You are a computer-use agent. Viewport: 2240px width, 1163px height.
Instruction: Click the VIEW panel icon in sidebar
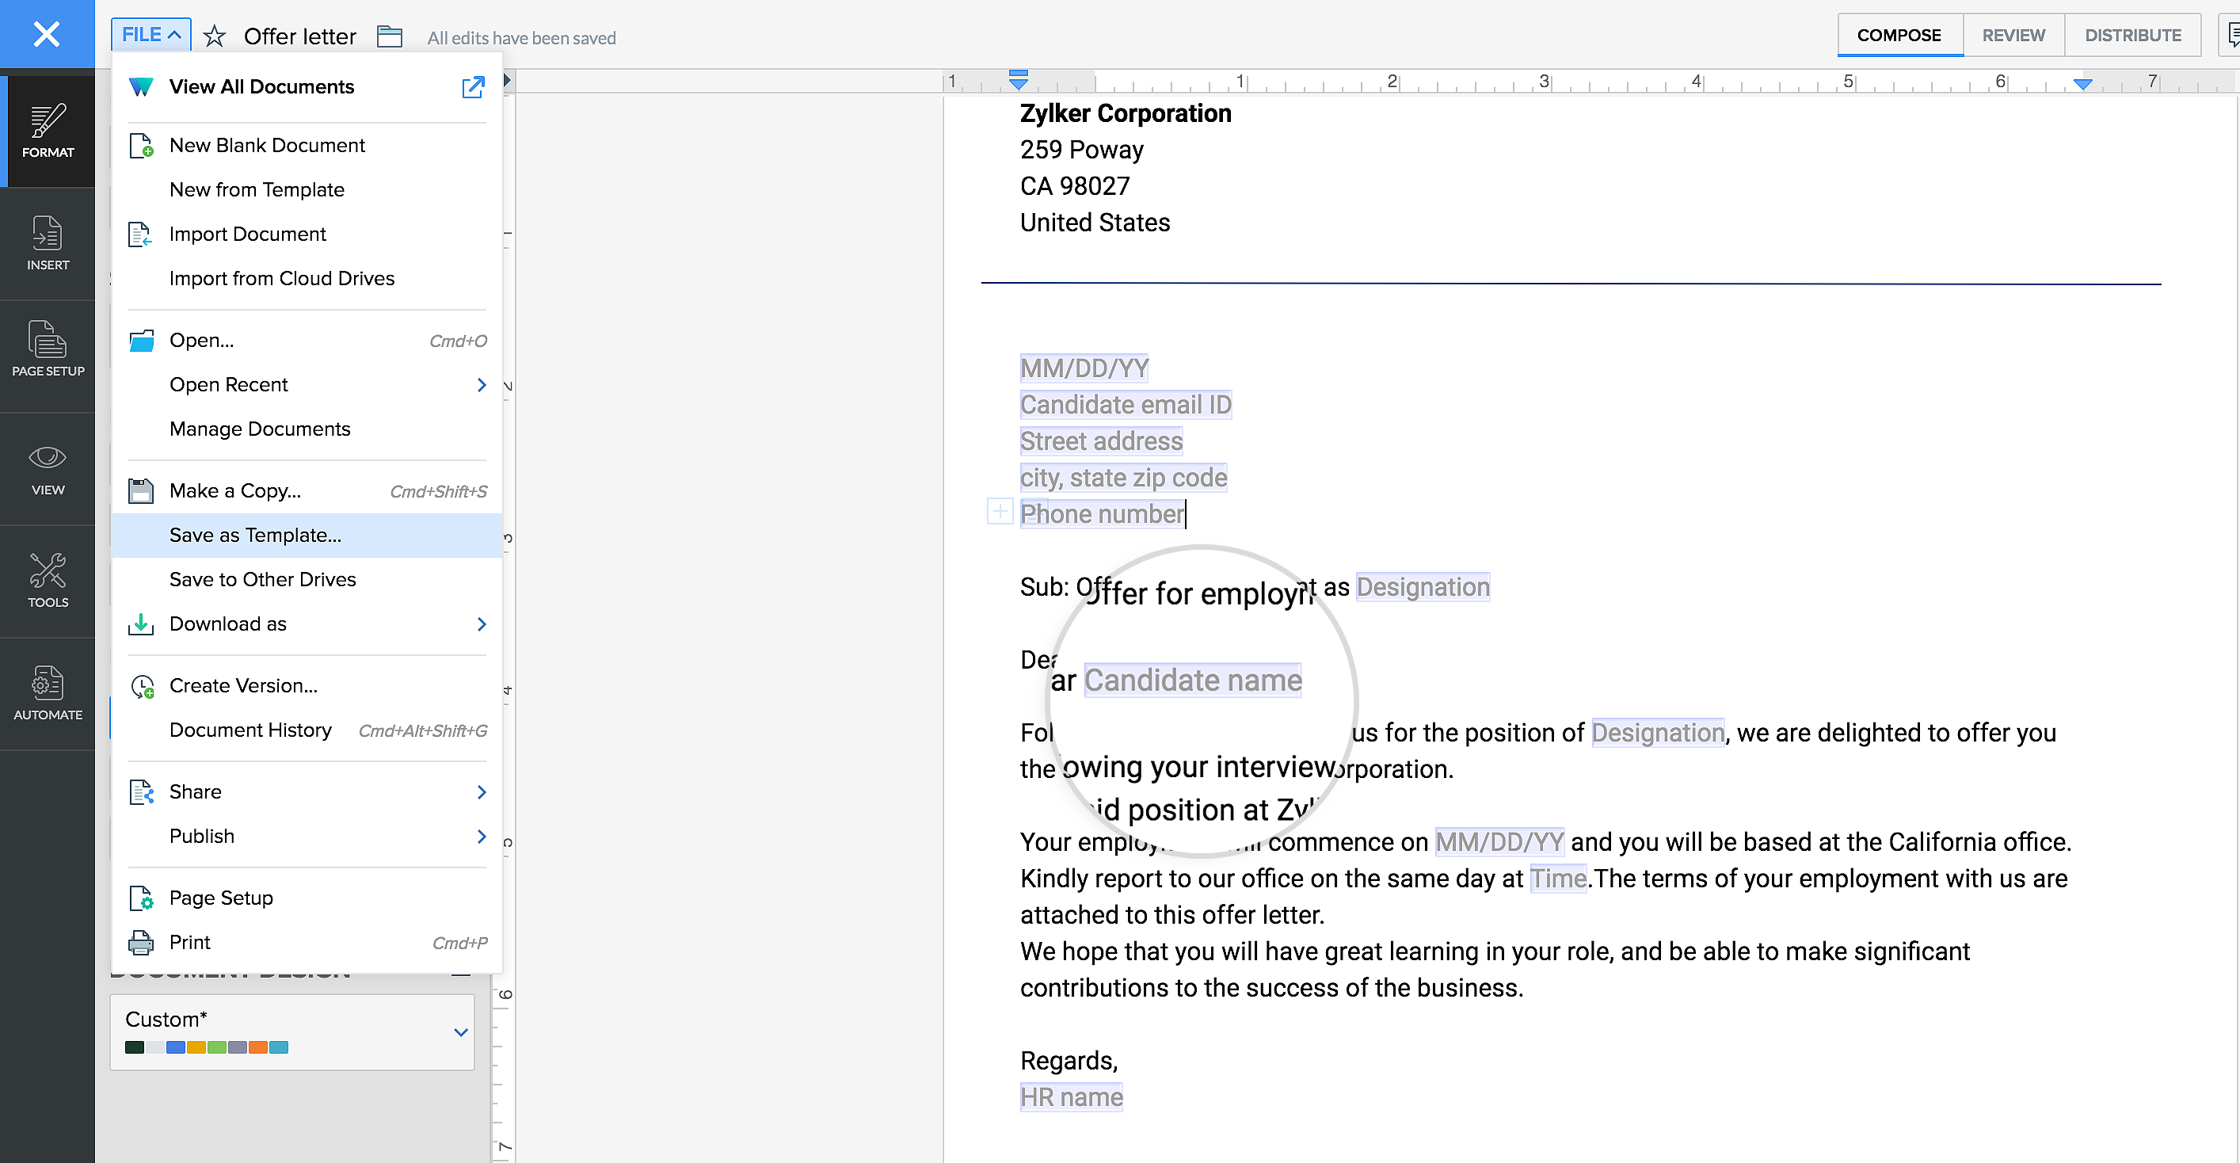click(x=48, y=468)
